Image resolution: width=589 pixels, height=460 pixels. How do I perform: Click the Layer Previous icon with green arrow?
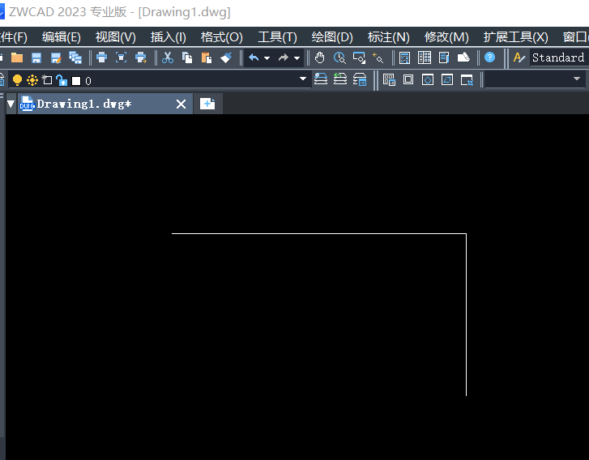tap(340, 79)
